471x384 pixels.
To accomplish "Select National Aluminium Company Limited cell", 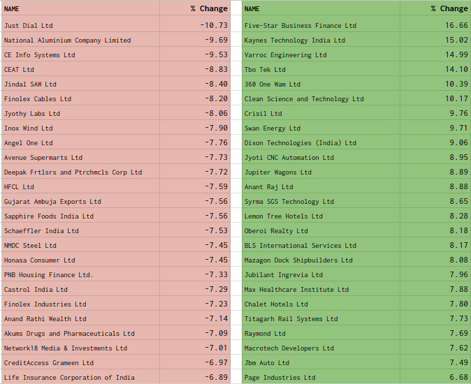I will pyautogui.click(x=80, y=40).
